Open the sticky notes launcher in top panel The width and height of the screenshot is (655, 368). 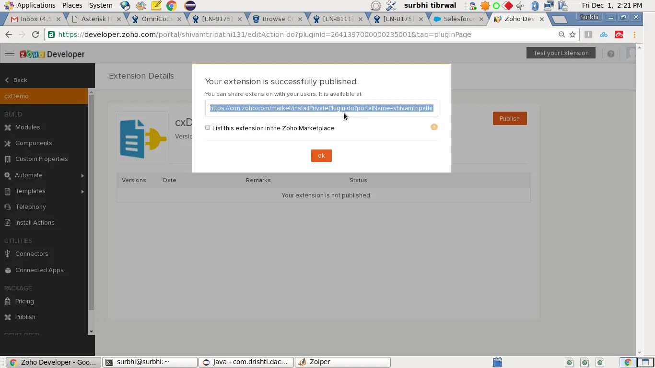[x=156, y=6]
